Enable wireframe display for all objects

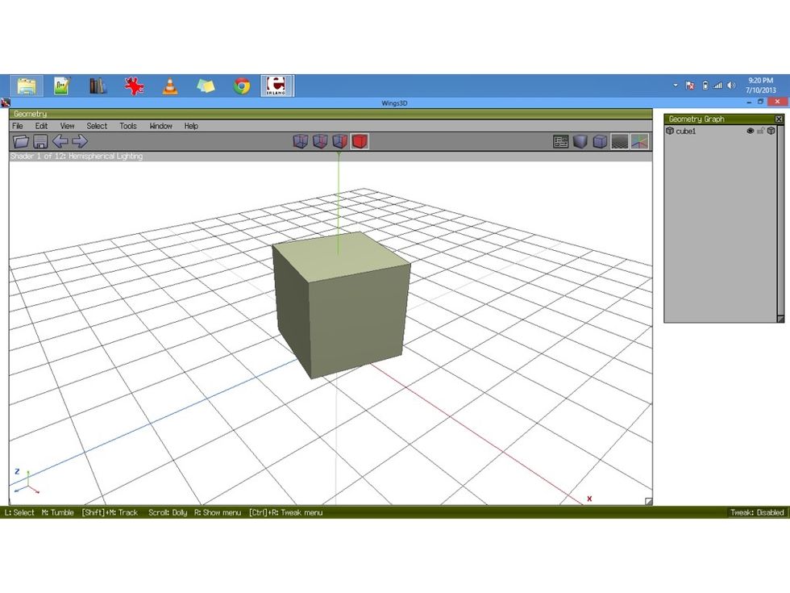pos(601,141)
